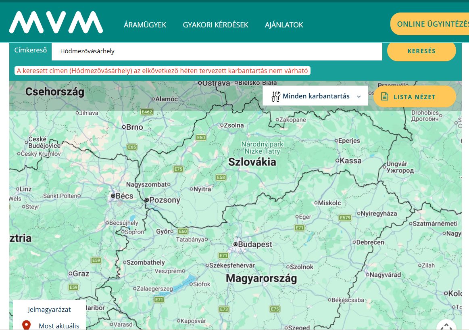Click the Debrecen city marker
This screenshot has height=330, width=469.
coord(354,242)
